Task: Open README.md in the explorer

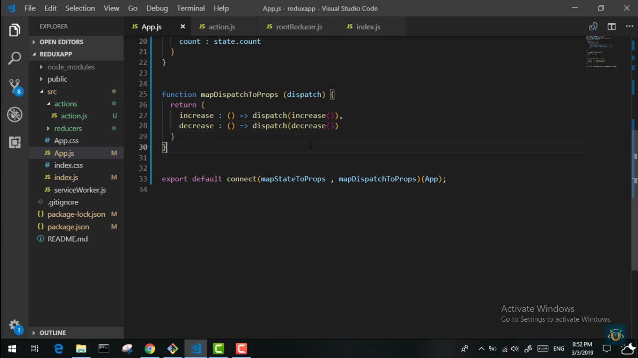Action: pyautogui.click(x=67, y=239)
